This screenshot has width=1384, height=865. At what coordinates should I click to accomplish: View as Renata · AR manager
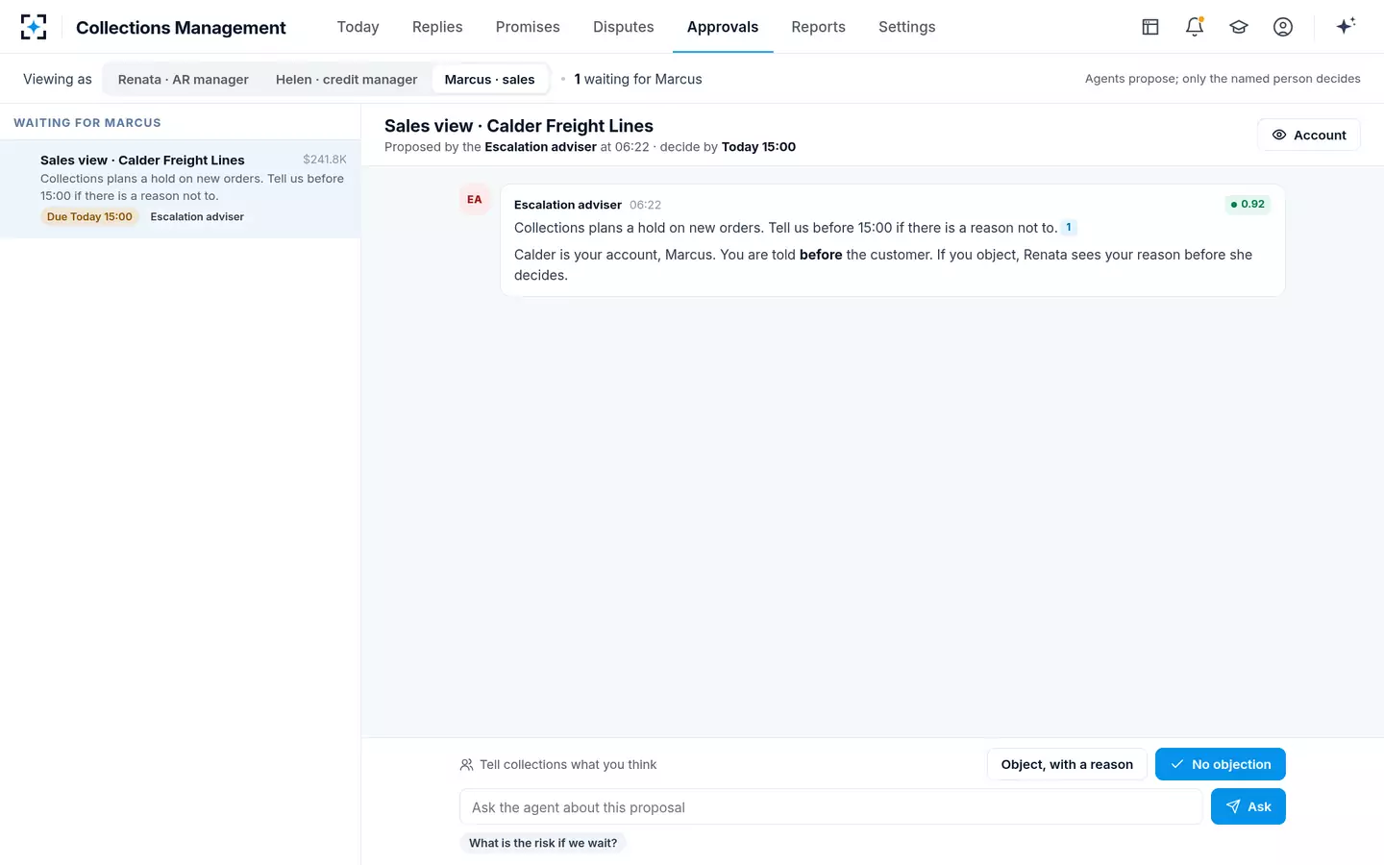[184, 80]
